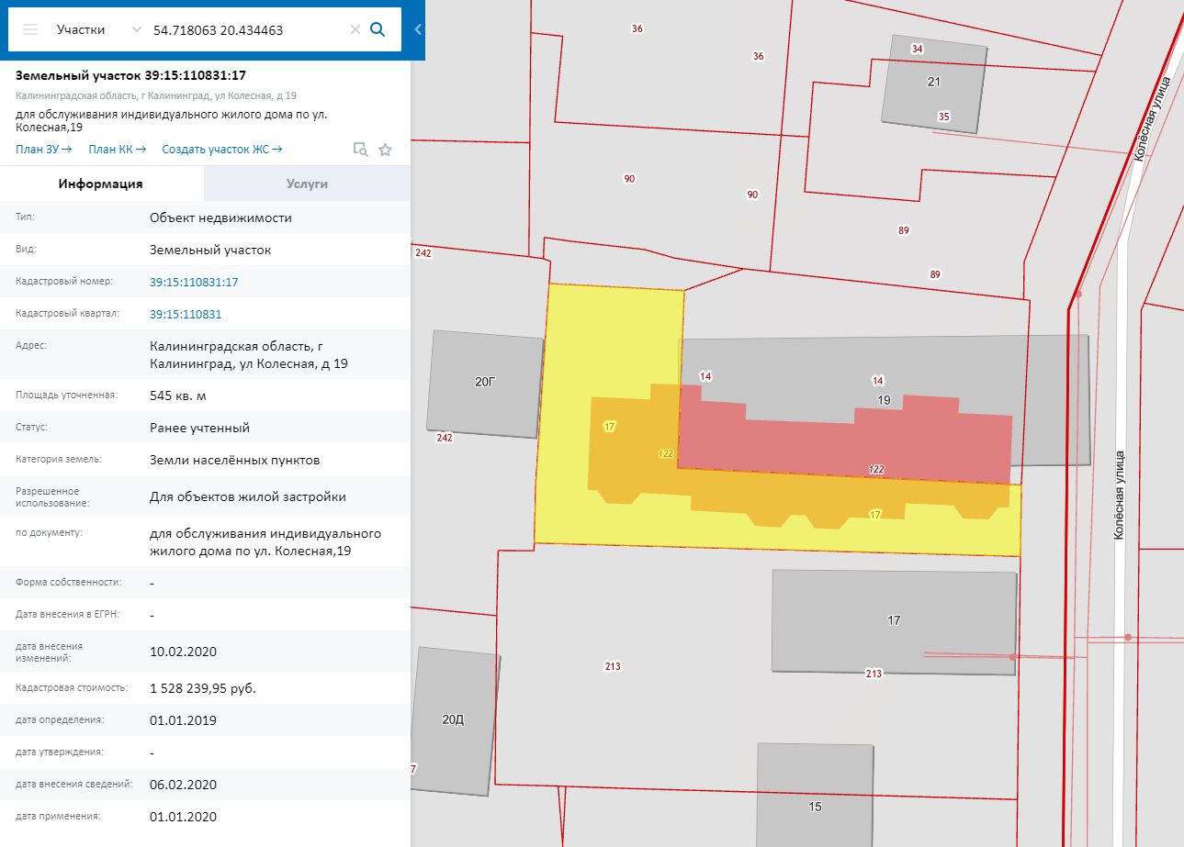
Task: Click gray building labeled 20Г on map
Action: (485, 384)
